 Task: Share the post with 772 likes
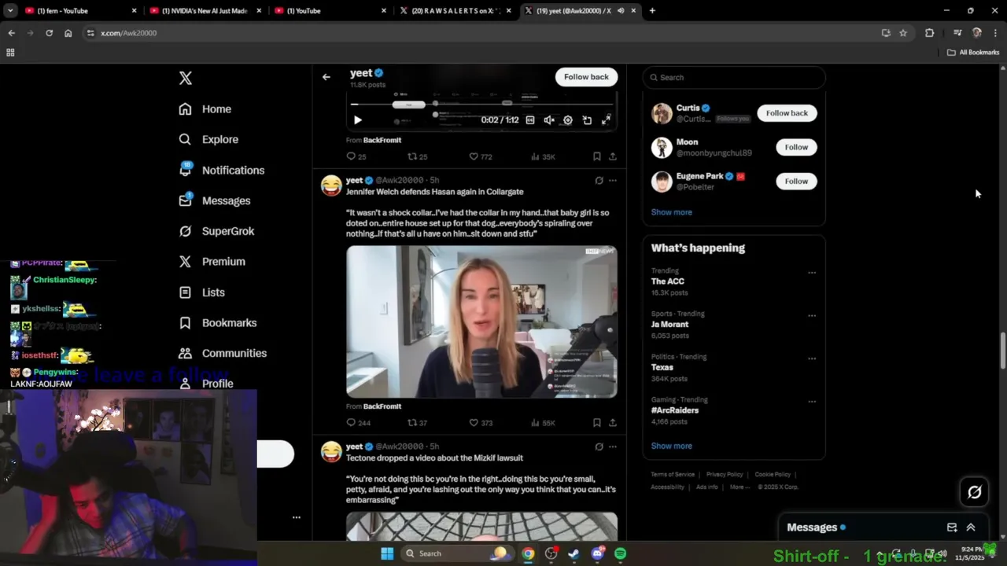[612, 156]
